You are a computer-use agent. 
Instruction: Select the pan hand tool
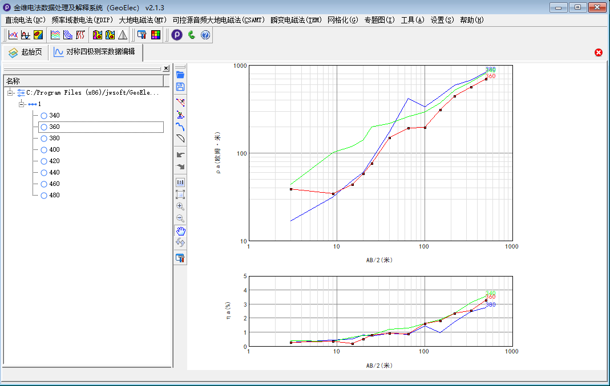180,231
